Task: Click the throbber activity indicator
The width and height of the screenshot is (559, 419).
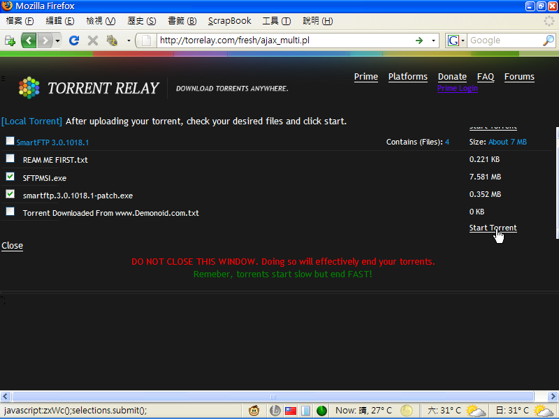Action: tap(549, 21)
